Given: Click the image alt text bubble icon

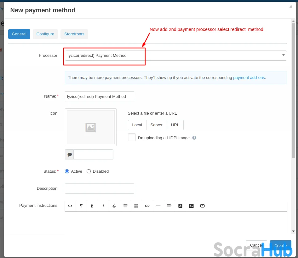Looking at the screenshot, I should tap(69, 154).
